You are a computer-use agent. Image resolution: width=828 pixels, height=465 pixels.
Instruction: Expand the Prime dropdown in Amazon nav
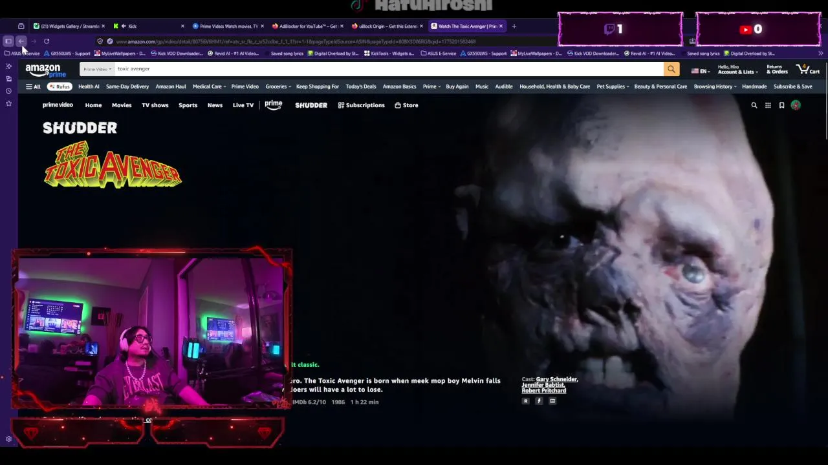point(431,87)
